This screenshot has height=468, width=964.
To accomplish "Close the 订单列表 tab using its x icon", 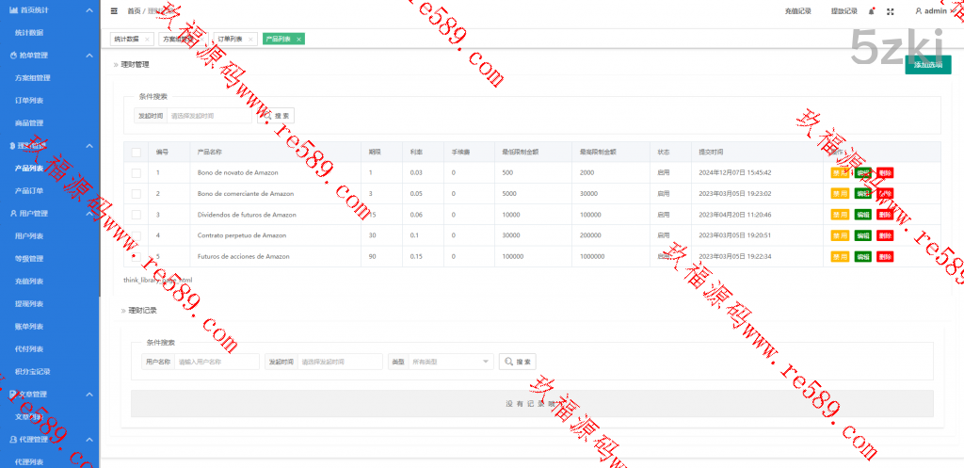I will click(250, 40).
